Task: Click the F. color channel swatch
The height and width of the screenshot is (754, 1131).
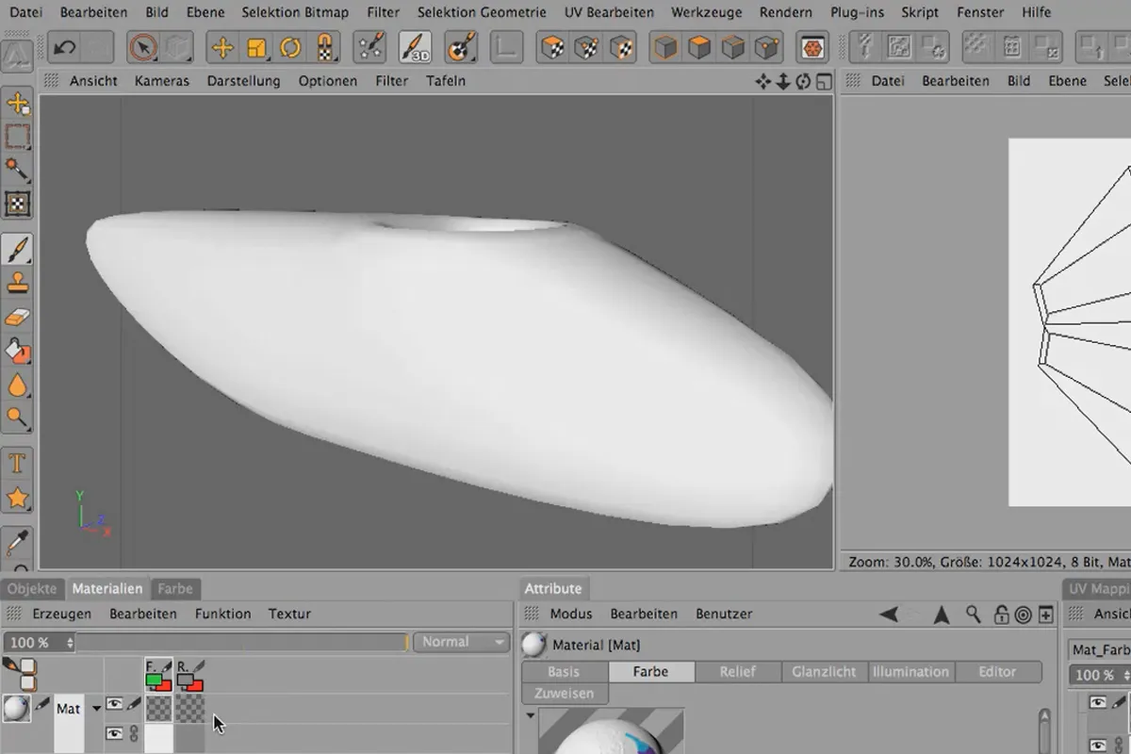Action: point(158,673)
